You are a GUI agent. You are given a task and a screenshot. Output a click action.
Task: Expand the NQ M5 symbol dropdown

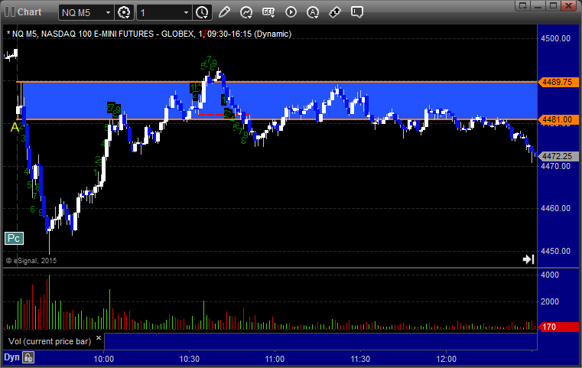108,13
